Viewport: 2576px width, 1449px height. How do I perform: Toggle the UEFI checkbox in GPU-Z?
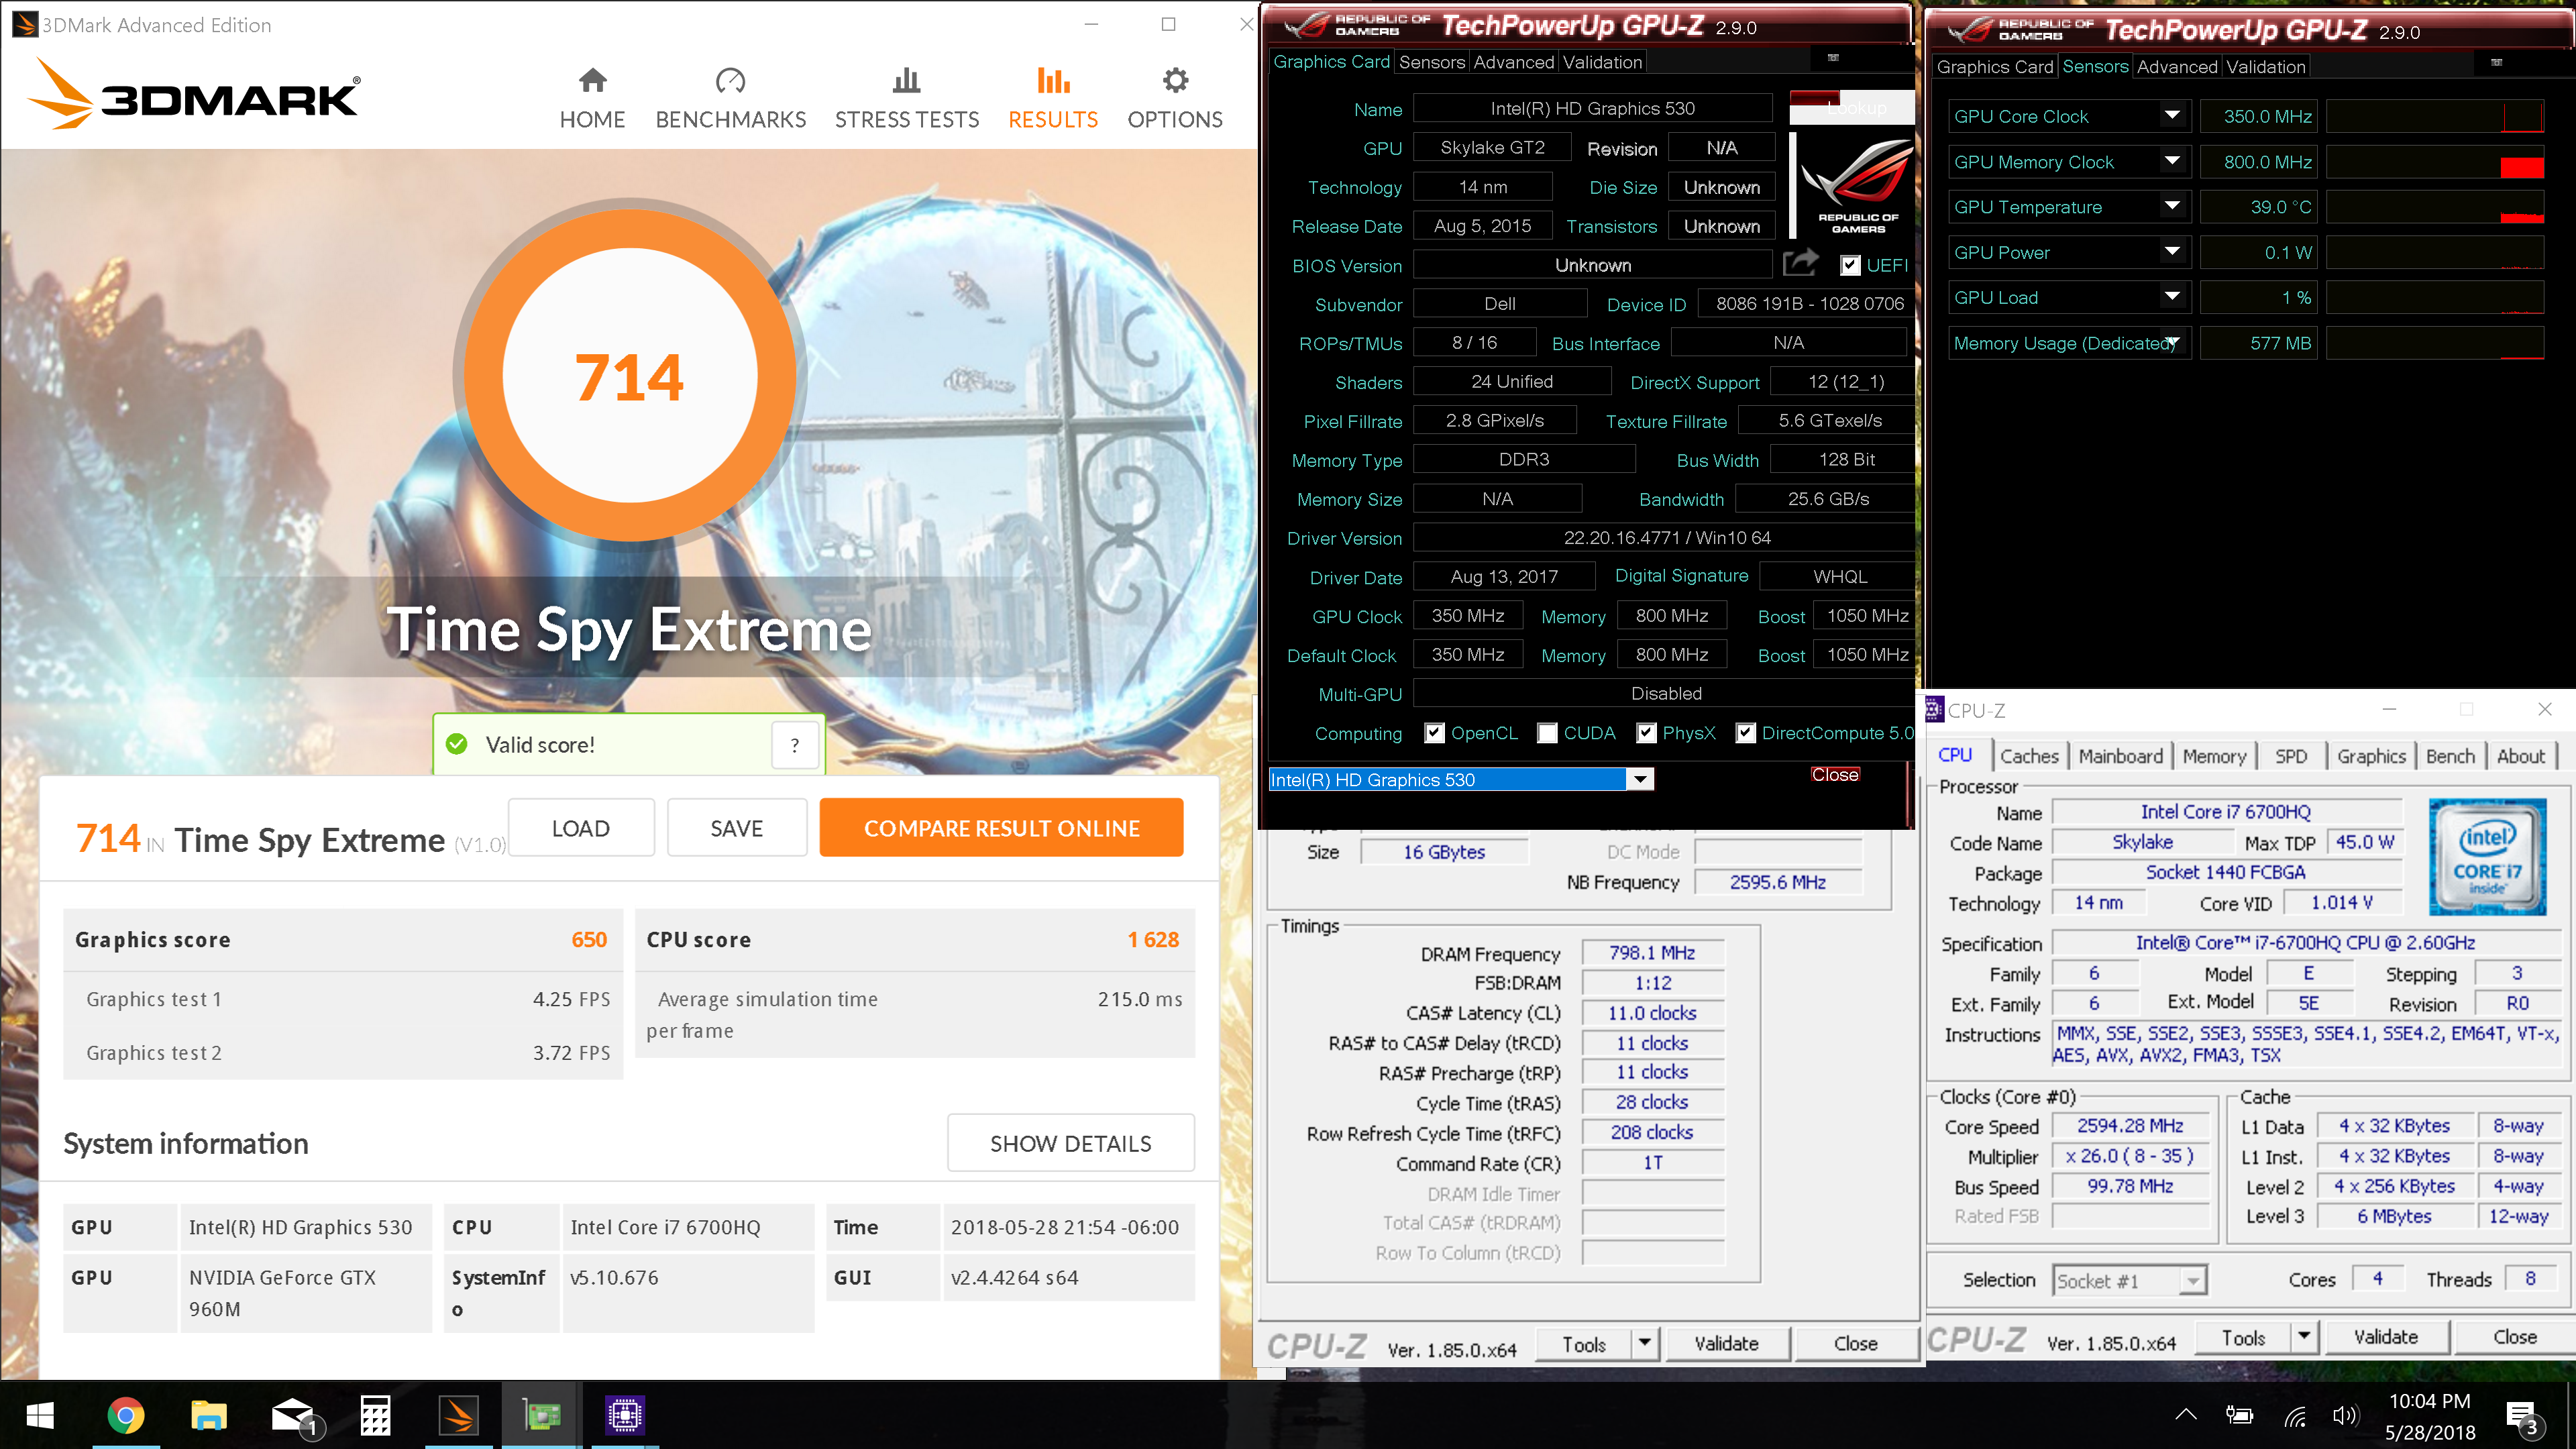[1849, 265]
